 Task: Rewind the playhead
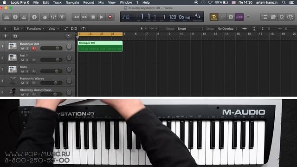pyautogui.click(x=76, y=17)
